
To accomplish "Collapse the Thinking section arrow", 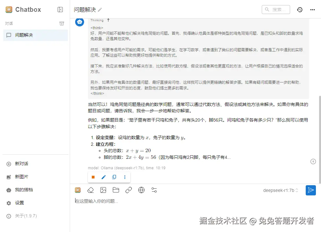I will 108,20.
